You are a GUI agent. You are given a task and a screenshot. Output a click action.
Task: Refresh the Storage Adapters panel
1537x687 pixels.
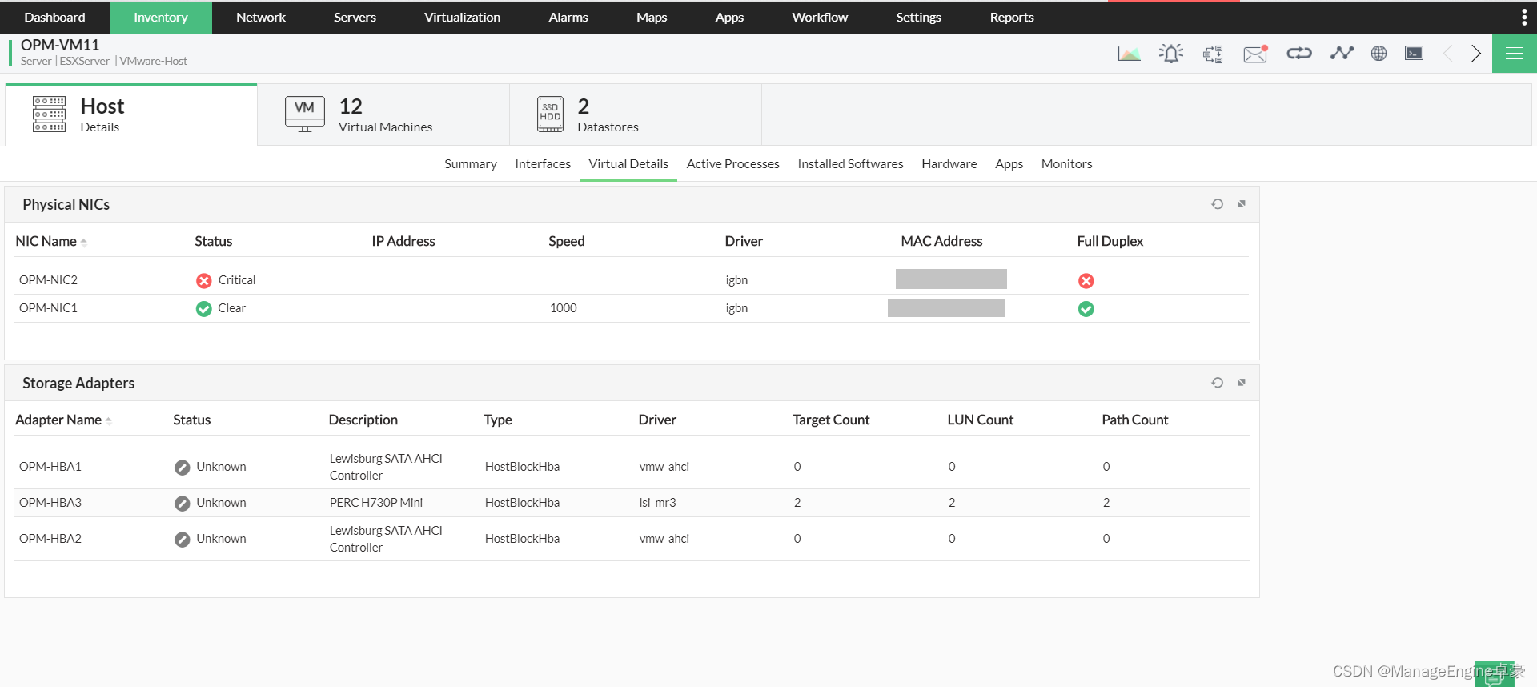pyautogui.click(x=1217, y=383)
